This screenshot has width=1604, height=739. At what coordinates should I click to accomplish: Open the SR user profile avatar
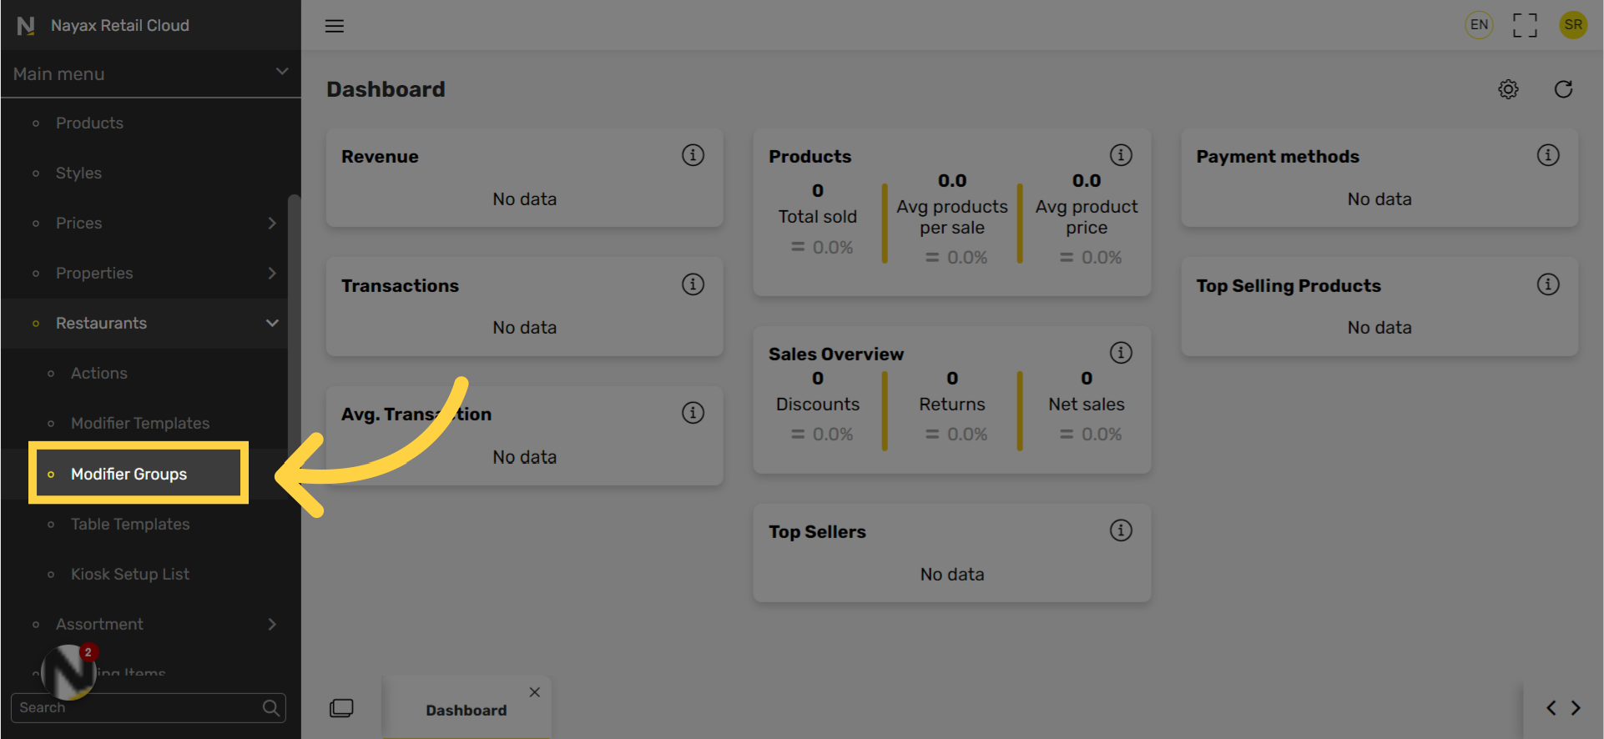click(x=1573, y=25)
